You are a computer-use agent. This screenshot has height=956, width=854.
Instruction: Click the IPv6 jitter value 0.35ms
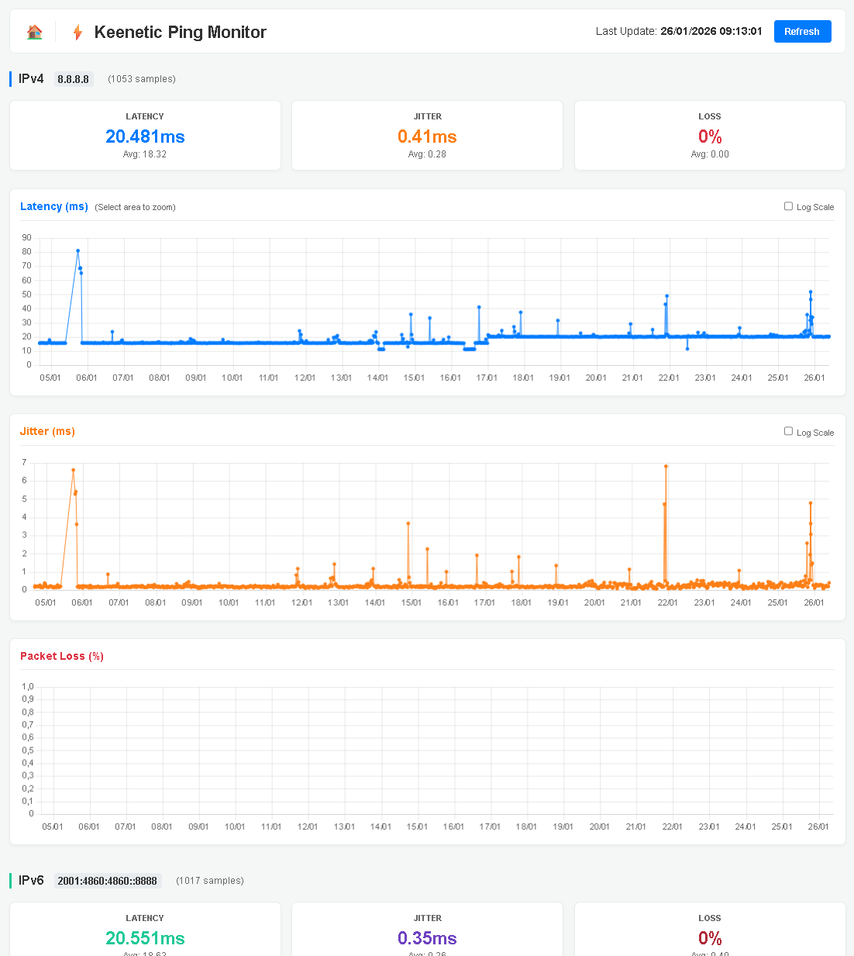427,938
